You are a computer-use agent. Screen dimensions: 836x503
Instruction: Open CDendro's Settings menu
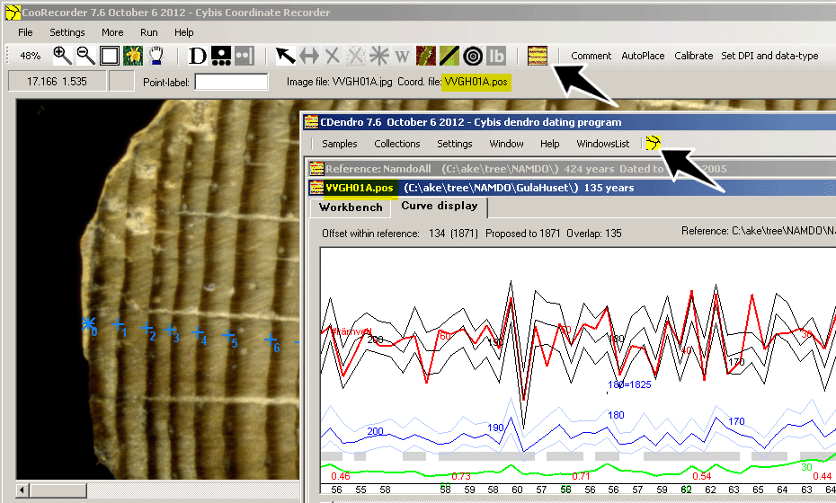tap(455, 144)
